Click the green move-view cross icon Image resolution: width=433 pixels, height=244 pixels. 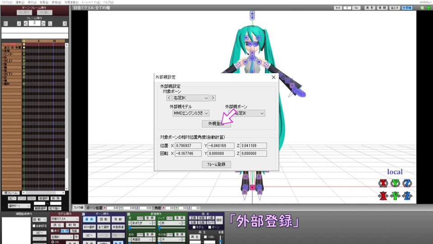428,8
